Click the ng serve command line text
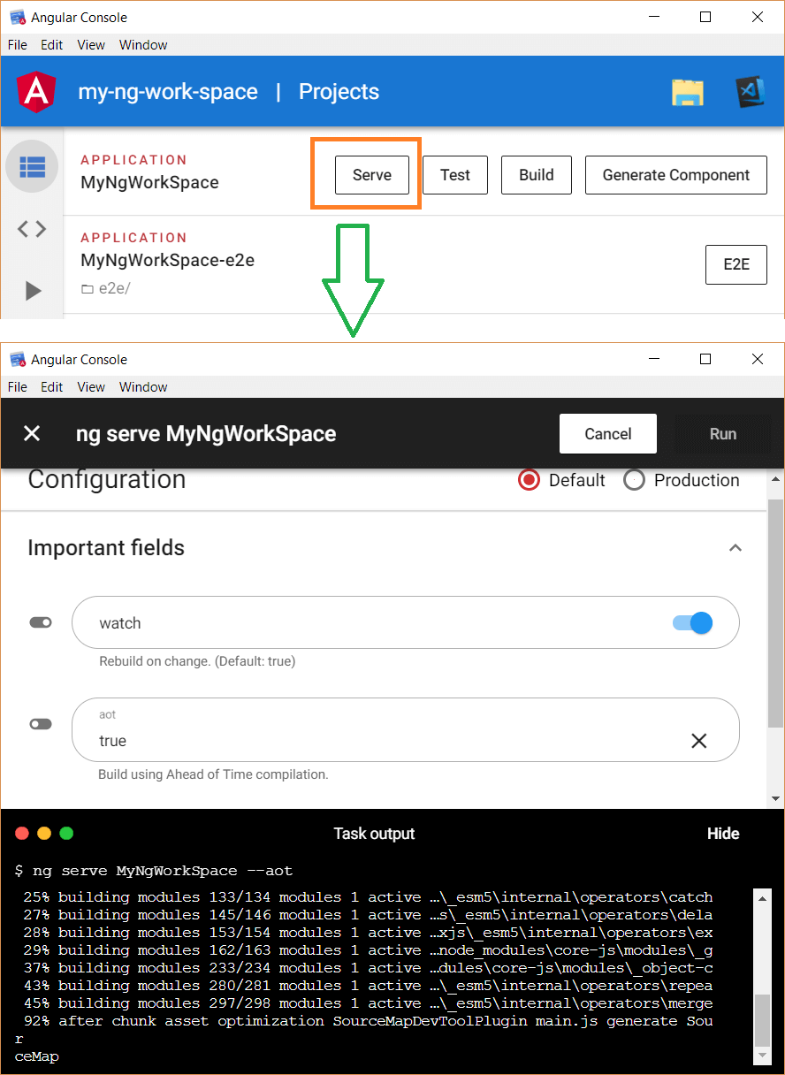The image size is (785, 1075). pos(154,871)
